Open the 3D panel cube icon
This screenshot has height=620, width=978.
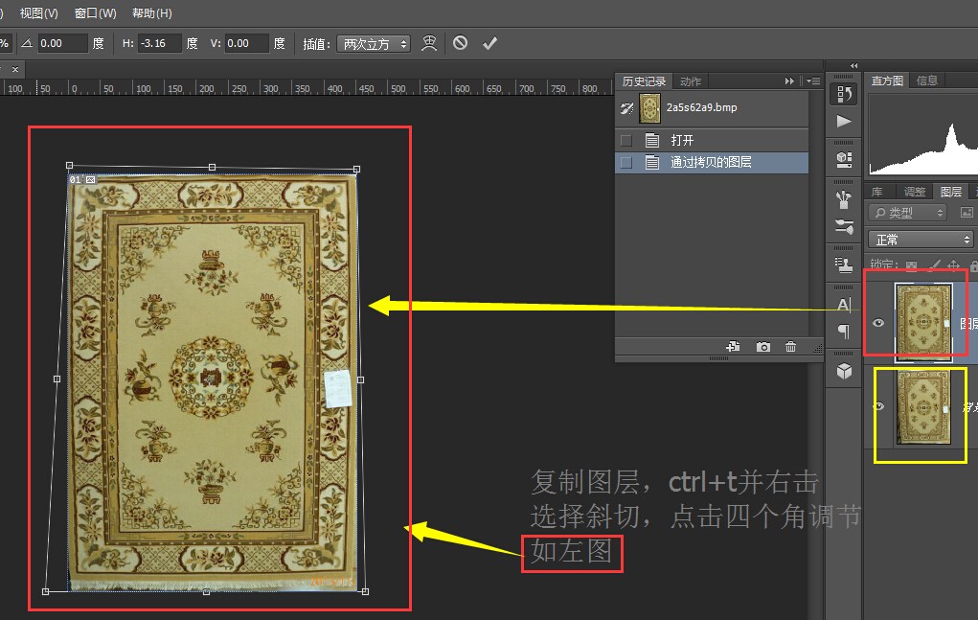click(x=844, y=372)
